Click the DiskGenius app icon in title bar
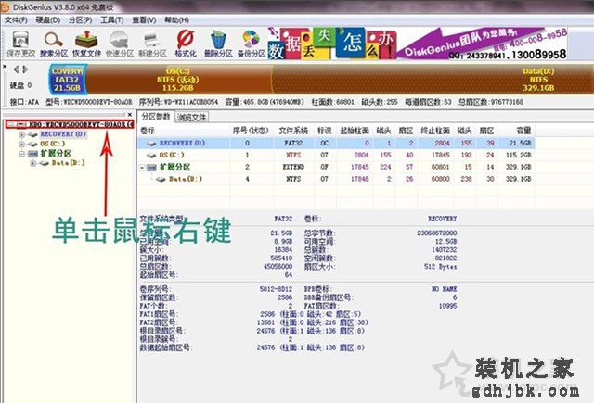Screen dimensions: 594x403 click(x=5, y=6)
